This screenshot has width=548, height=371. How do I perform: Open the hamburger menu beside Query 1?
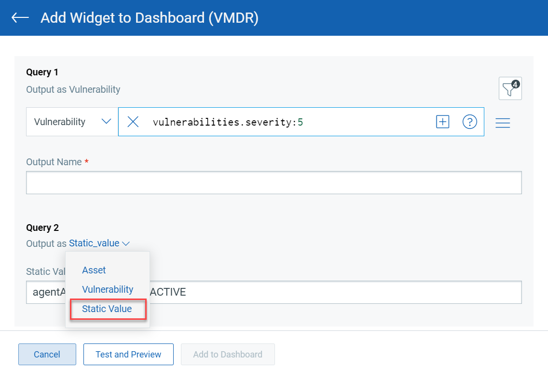coord(503,123)
